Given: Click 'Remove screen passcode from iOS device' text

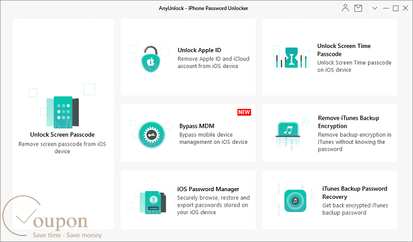Looking at the screenshot, I should coord(62,148).
